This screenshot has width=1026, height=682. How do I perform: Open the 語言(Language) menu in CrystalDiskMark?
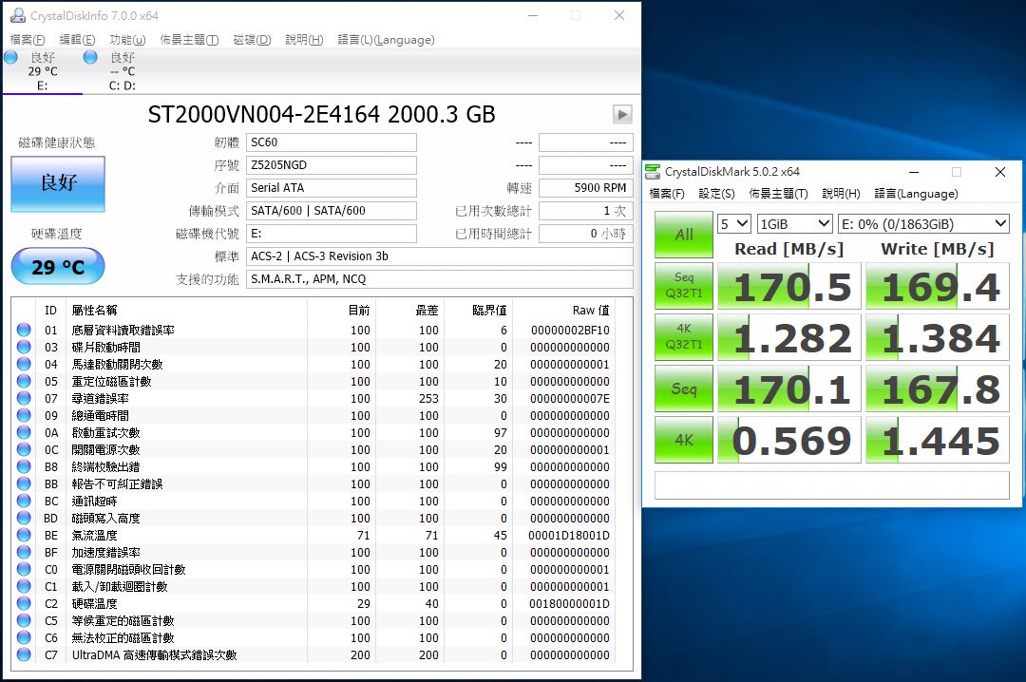(916, 194)
